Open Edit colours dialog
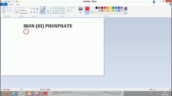 pyautogui.click(x=126, y=10)
